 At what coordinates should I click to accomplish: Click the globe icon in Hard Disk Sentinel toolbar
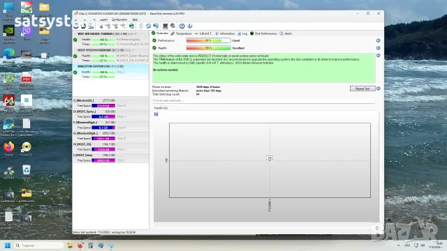[x=131, y=26]
